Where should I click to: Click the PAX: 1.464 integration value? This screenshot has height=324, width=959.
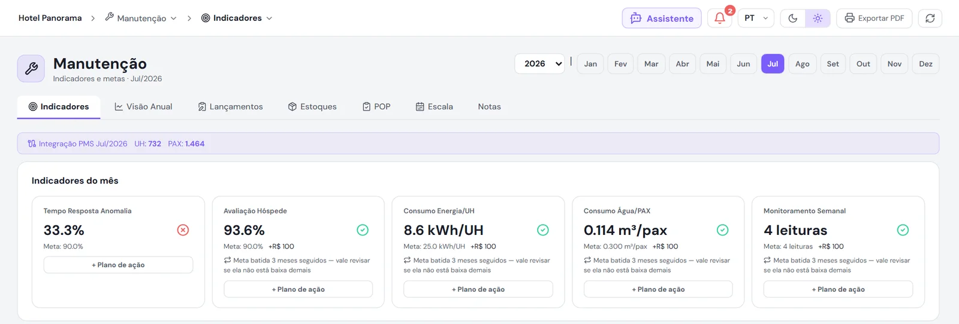pyautogui.click(x=186, y=143)
